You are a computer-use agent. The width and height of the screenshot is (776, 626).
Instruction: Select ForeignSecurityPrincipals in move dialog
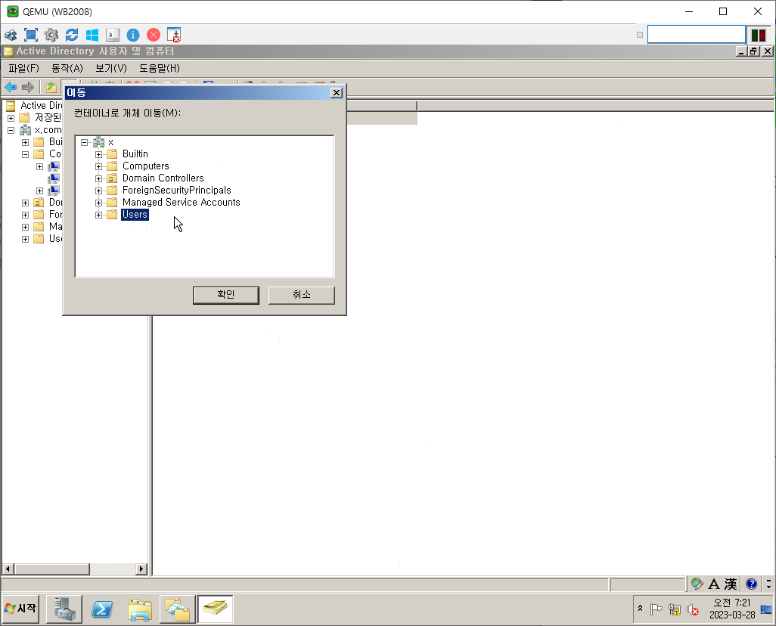[x=177, y=190]
